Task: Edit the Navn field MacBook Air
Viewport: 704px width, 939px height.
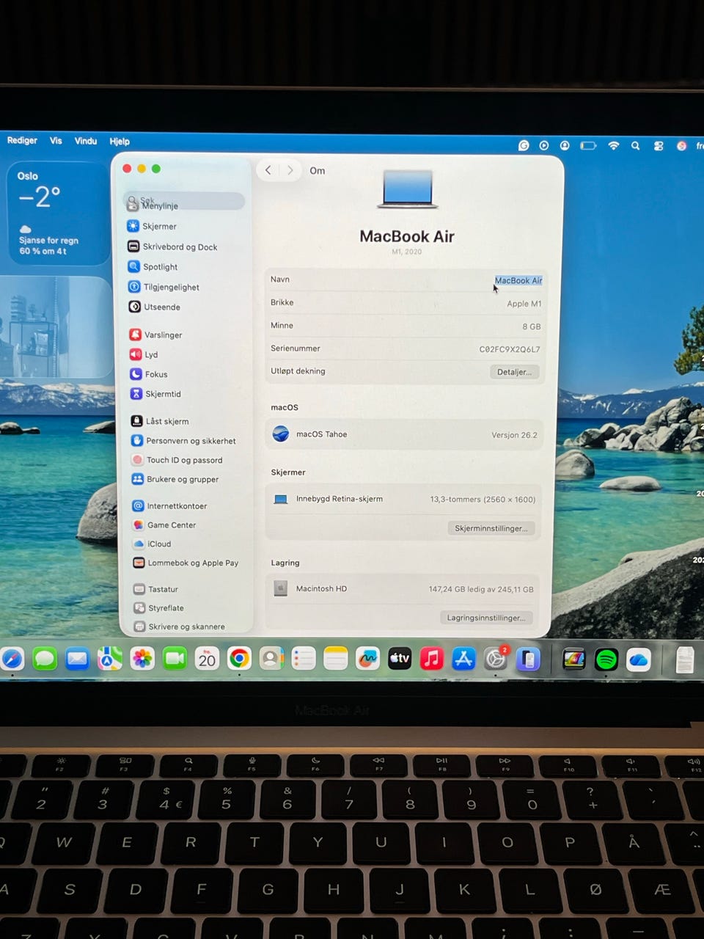Action: pos(518,280)
